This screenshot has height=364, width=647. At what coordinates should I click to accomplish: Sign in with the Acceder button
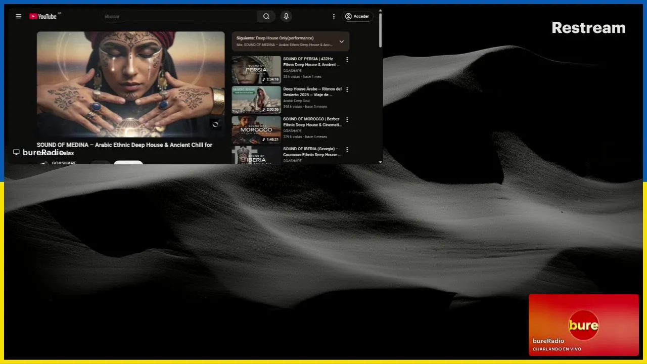point(357,16)
